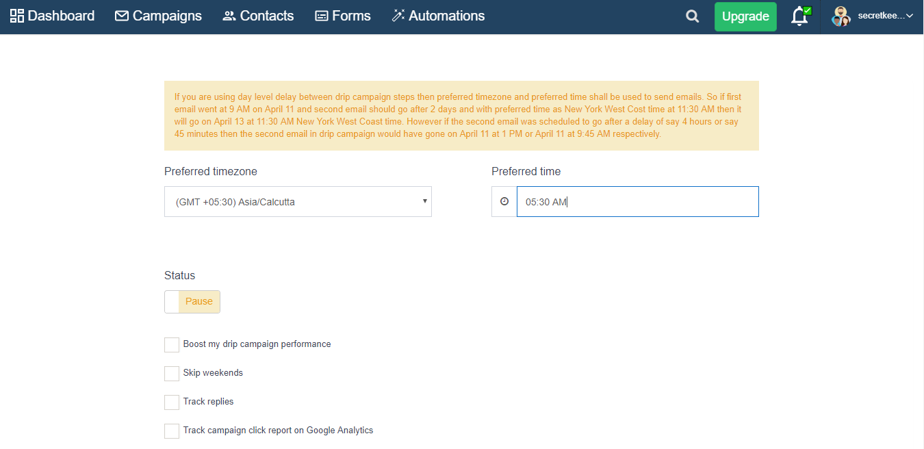This screenshot has width=924, height=449.
Task: Go to the Campaigns menu item
Action: tap(167, 16)
